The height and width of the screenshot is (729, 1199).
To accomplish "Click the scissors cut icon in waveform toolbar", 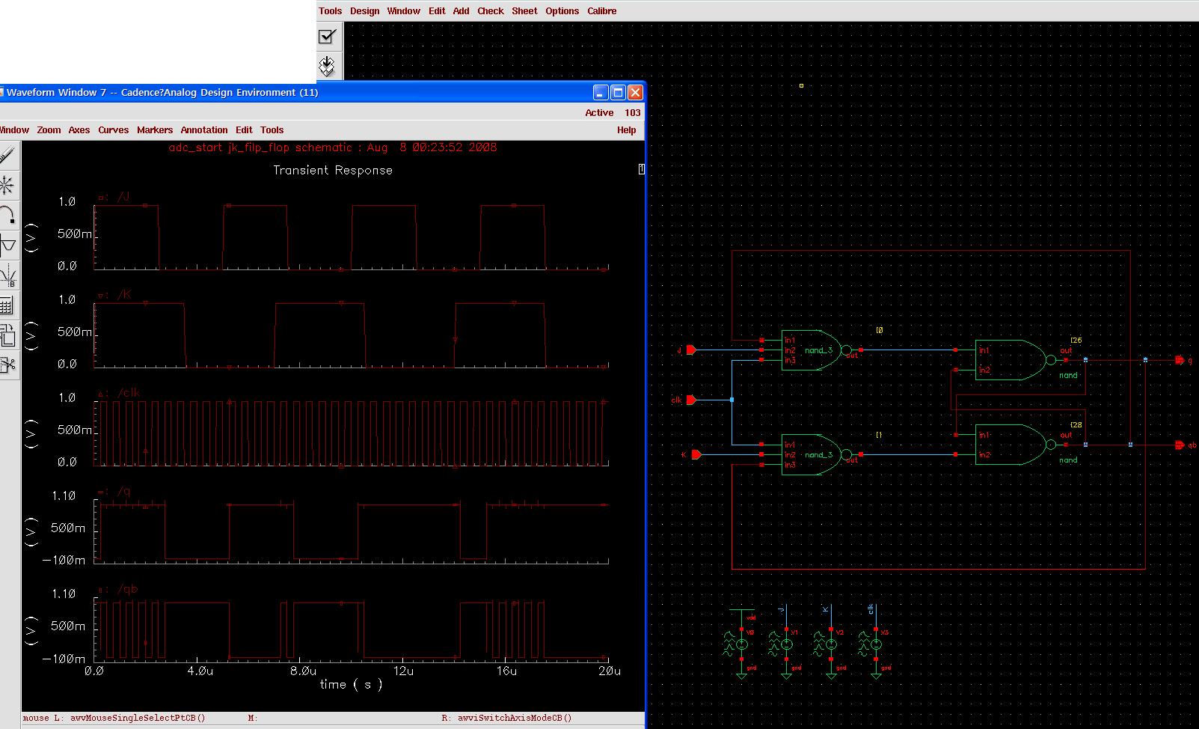I will pyautogui.click(x=7, y=365).
